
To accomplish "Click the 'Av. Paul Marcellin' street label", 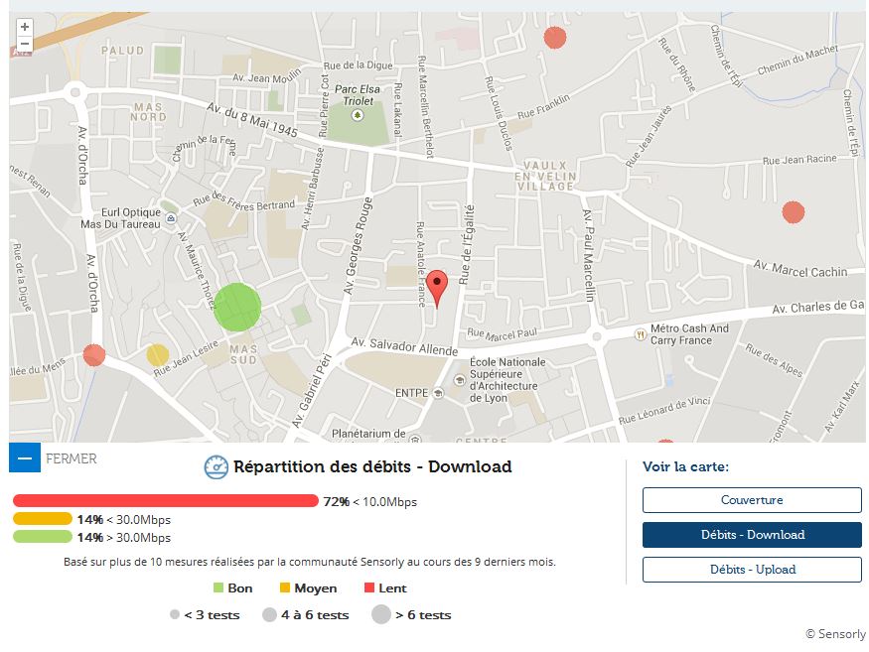I will point(588,255).
